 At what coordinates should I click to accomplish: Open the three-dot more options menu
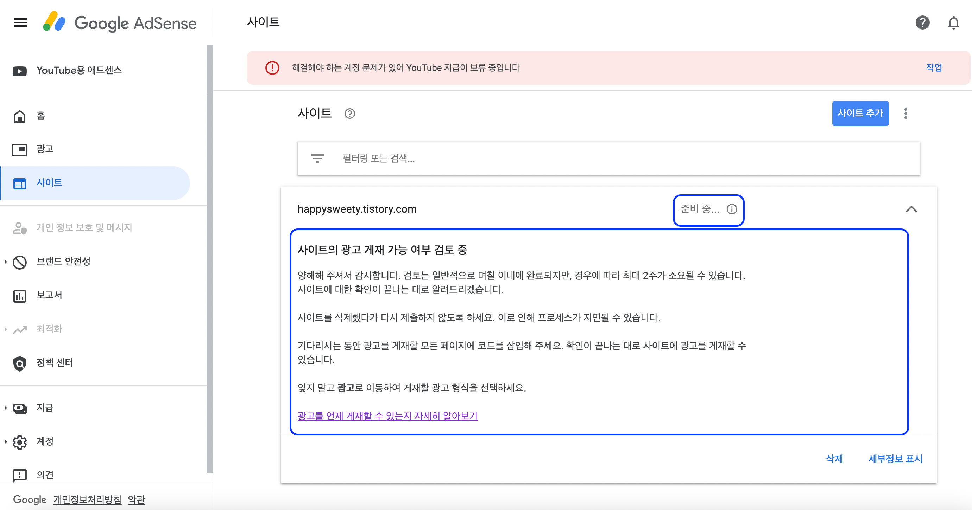pos(905,114)
